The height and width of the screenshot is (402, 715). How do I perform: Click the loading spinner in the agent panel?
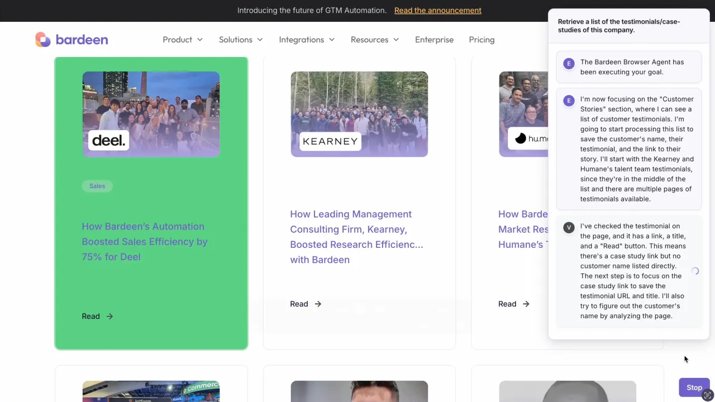(695, 271)
